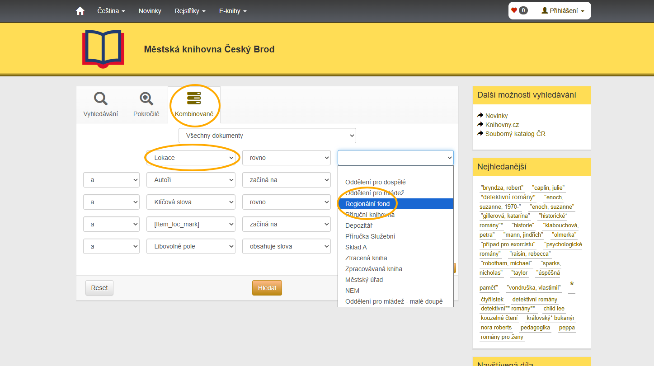
Task: Click the arrow icon beside Knihovny.cz
Action: [480, 124]
